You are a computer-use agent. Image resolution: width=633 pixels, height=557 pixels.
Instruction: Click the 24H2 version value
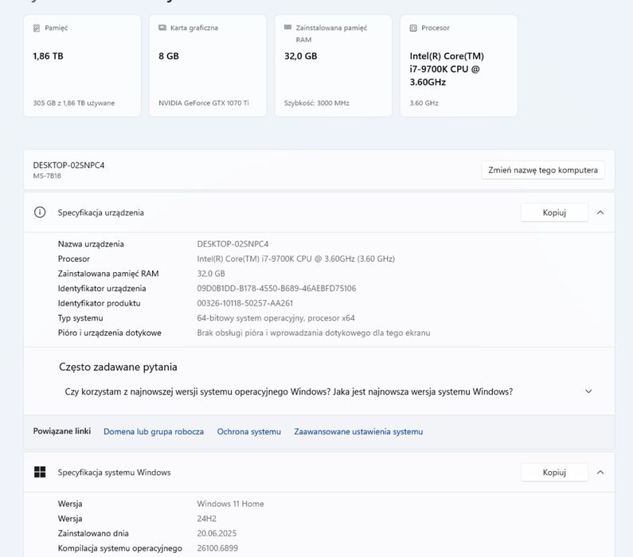[x=207, y=519]
